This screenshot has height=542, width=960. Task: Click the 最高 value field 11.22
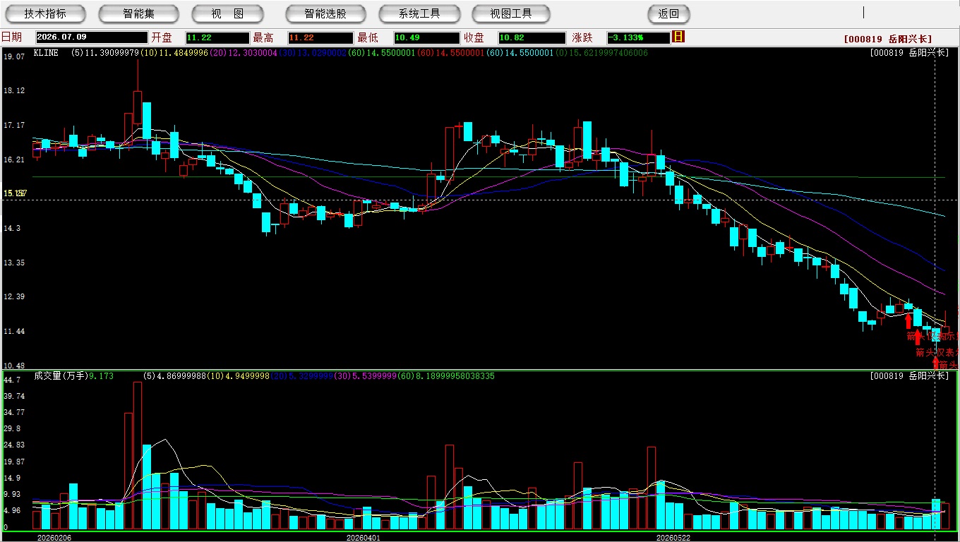click(x=320, y=37)
